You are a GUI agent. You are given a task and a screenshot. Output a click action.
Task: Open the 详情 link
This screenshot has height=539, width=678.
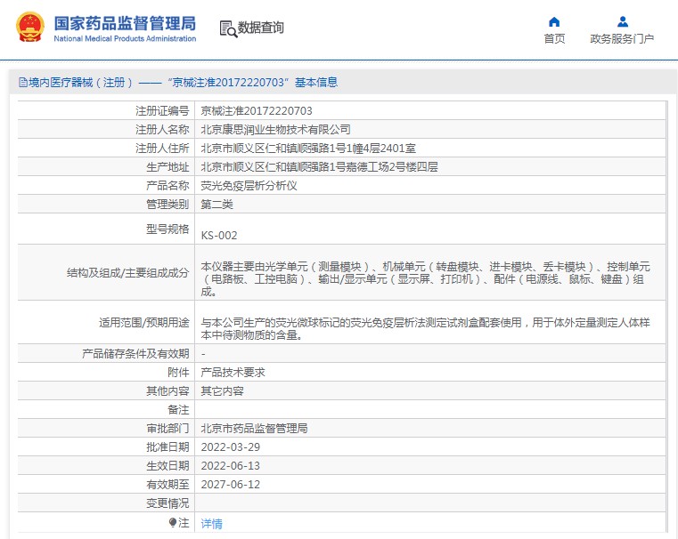tap(211, 524)
